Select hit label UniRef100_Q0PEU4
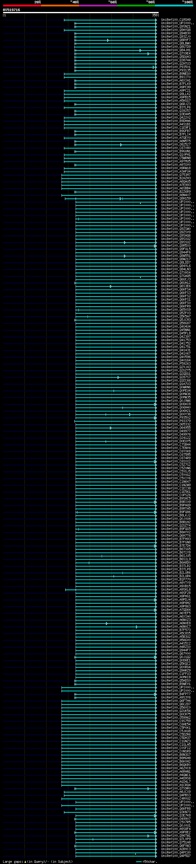Viewport: 196px width, 864px height. click(x=175, y=390)
